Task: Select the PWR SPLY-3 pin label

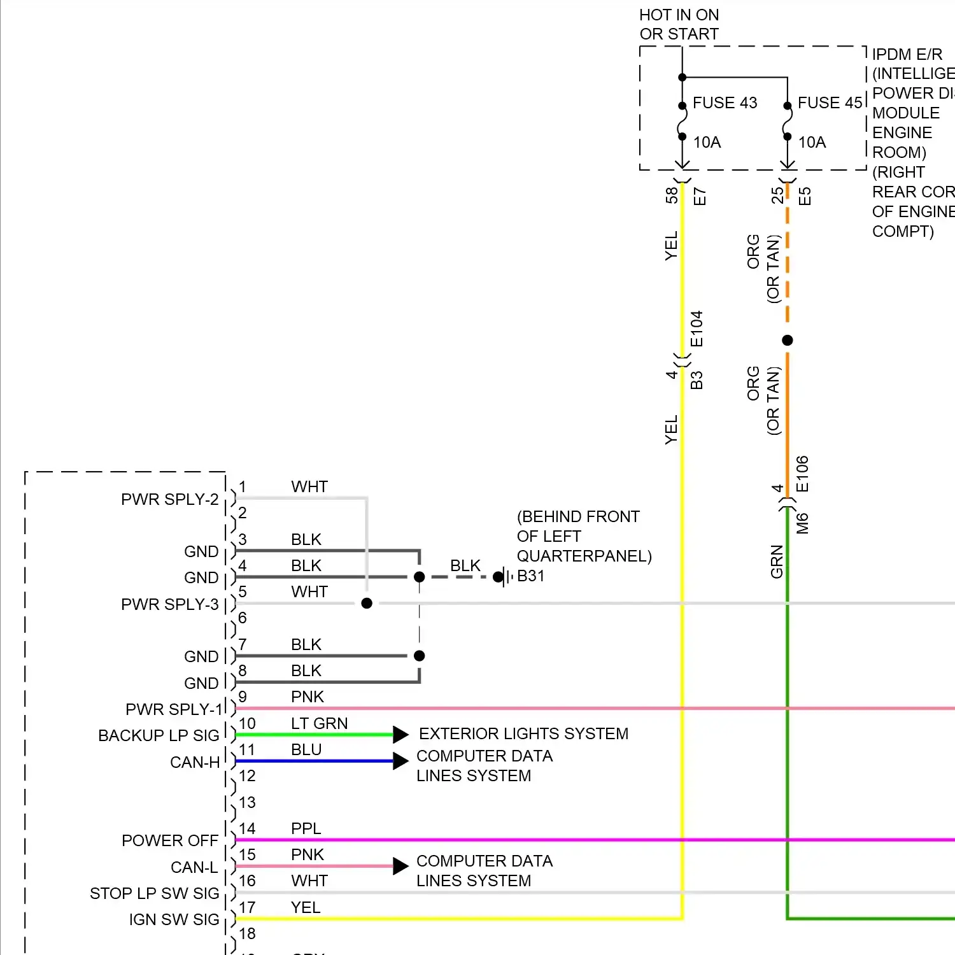Action: (170, 604)
